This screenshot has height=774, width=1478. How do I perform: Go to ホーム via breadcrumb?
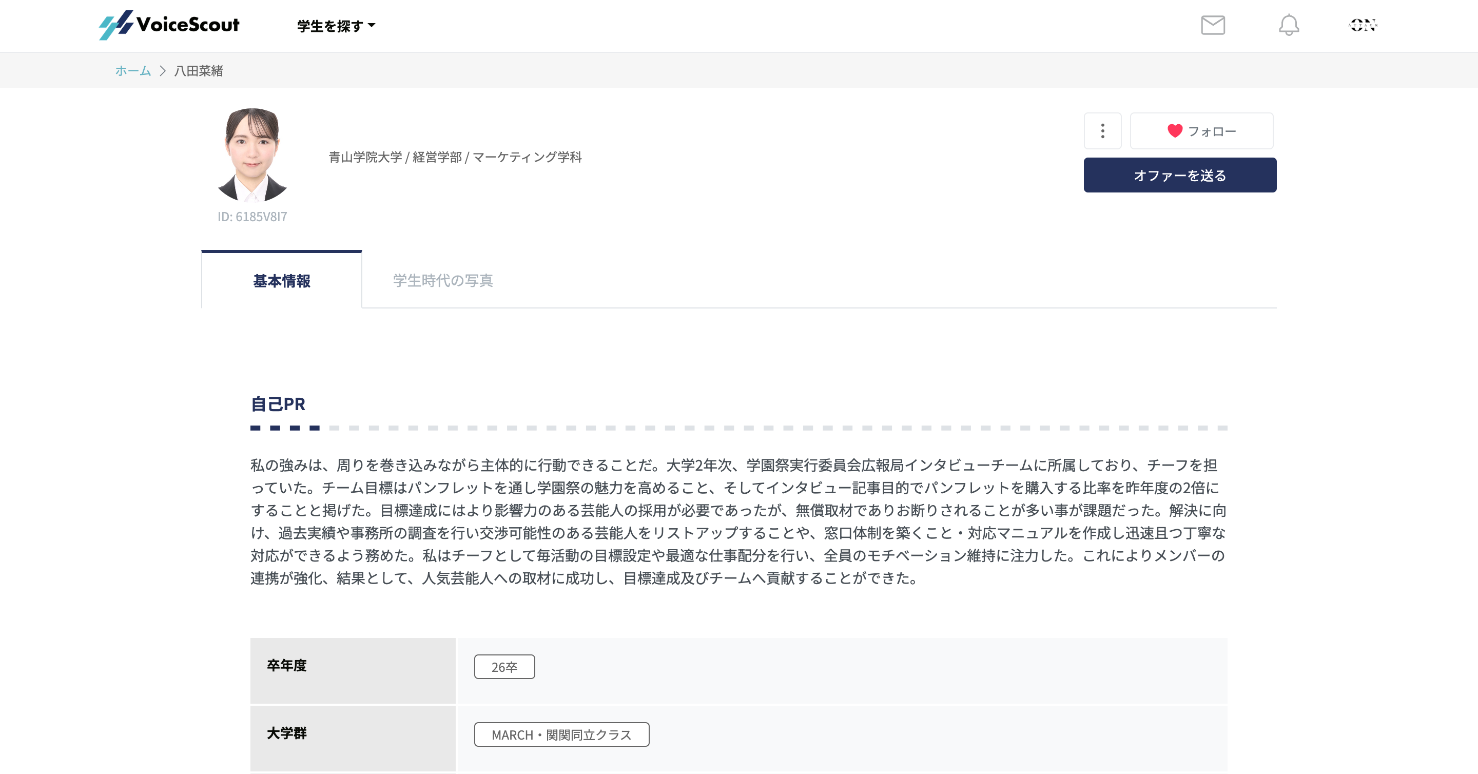[132, 70]
